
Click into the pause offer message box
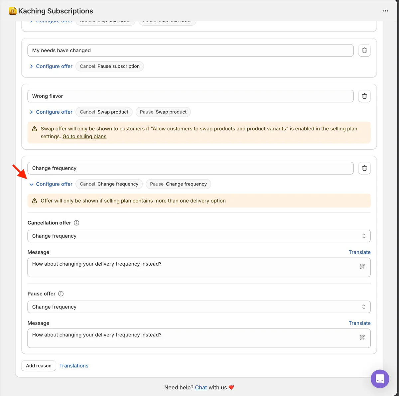pos(199,338)
